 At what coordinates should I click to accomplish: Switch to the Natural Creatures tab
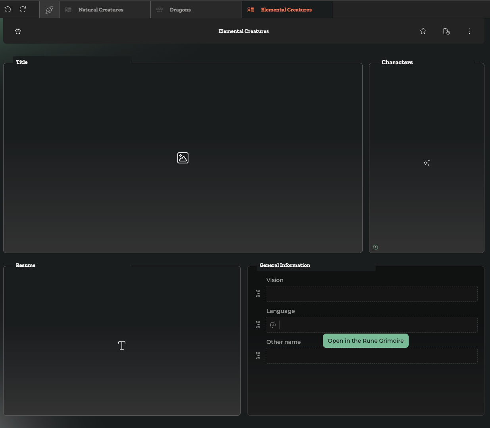click(x=101, y=10)
